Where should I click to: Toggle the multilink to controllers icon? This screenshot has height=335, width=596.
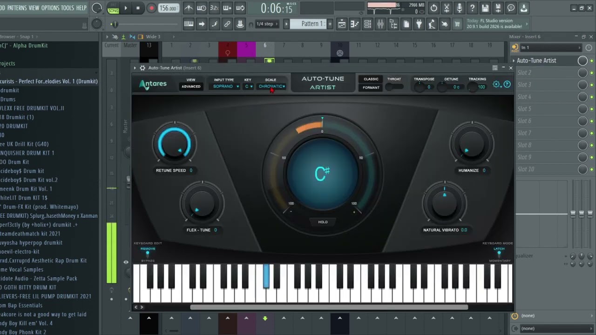227,24
